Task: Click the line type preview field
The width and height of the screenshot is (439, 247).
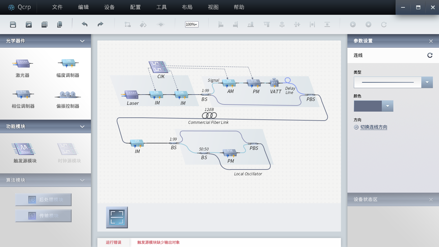Action: (388, 82)
